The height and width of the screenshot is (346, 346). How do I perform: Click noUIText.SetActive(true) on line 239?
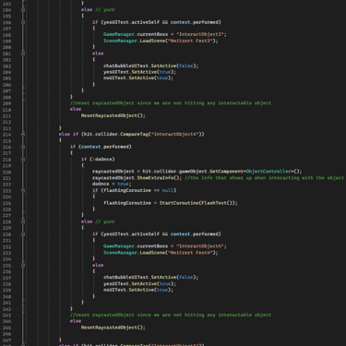pyautogui.click(x=138, y=290)
